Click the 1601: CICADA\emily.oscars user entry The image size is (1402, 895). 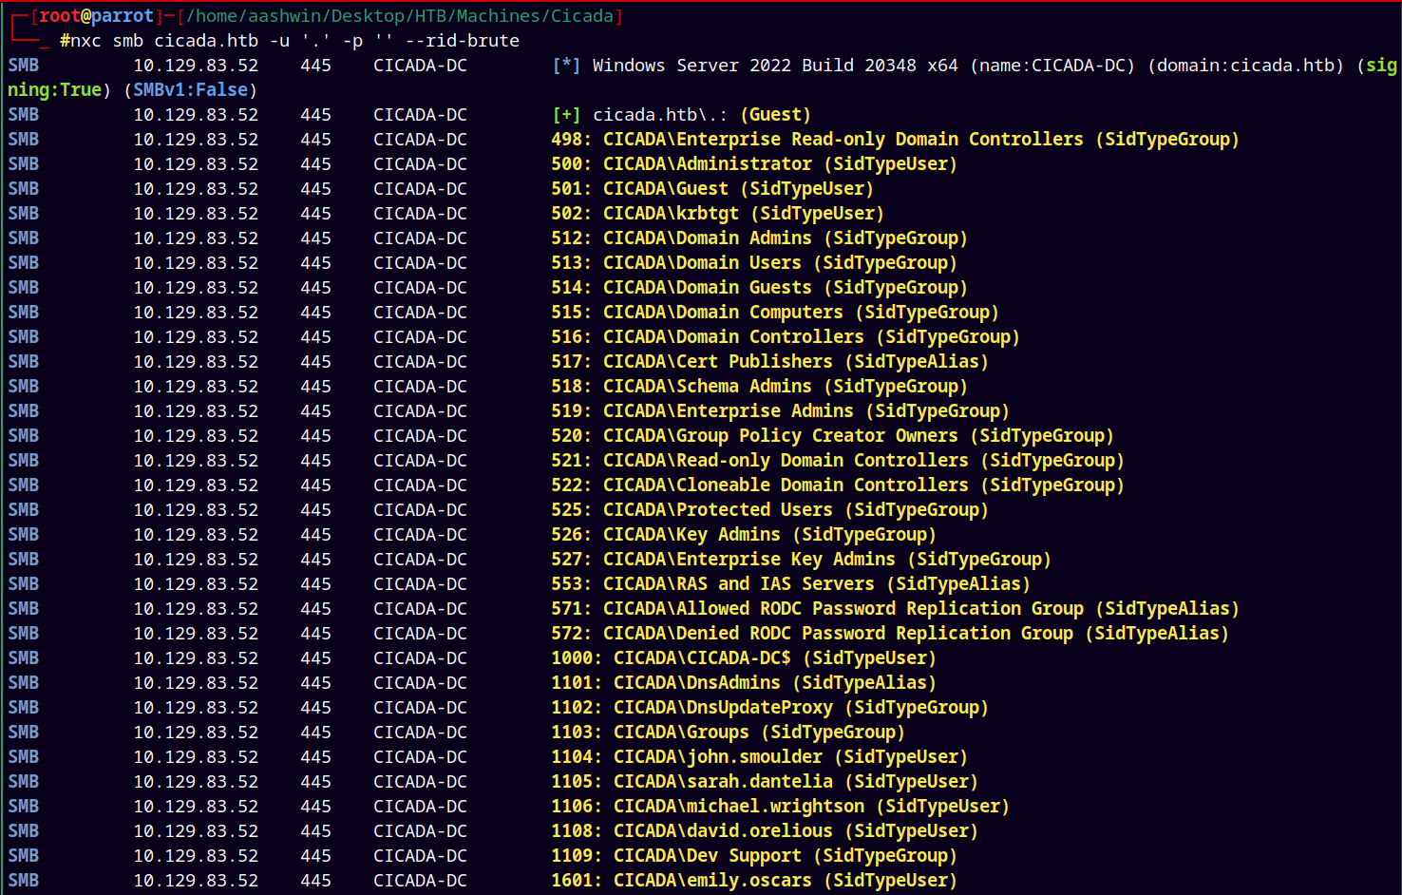[x=754, y=881]
